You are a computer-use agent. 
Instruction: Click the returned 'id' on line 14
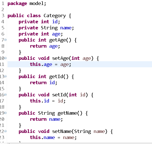pos(52,83)
